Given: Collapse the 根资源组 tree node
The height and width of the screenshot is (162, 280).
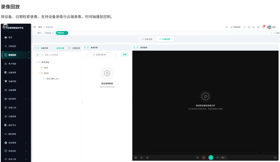Looking at the screenshot, I should [37, 62].
